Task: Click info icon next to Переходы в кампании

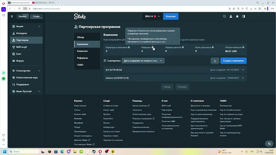Action: pos(129,47)
